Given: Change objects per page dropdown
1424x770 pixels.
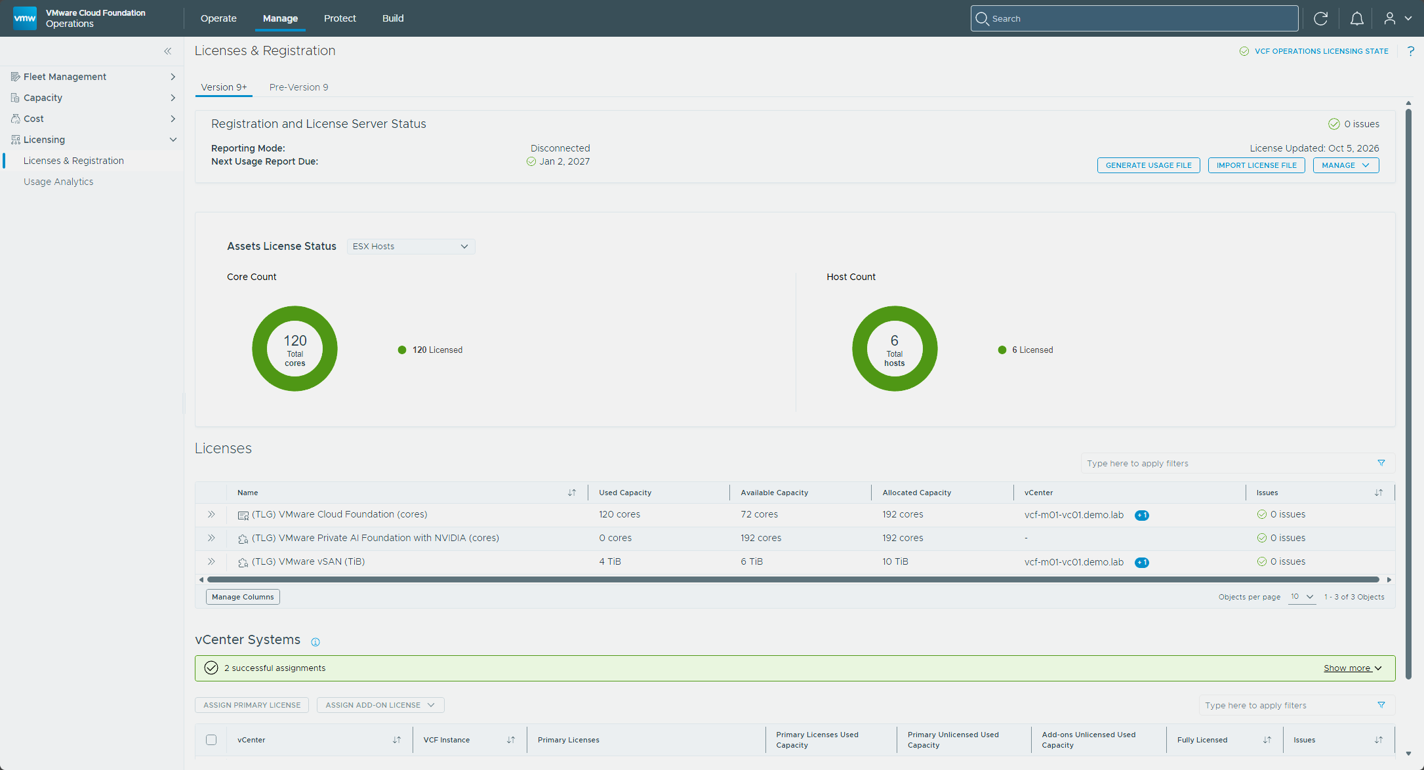Looking at the screenshot, I should [1301, 597].
